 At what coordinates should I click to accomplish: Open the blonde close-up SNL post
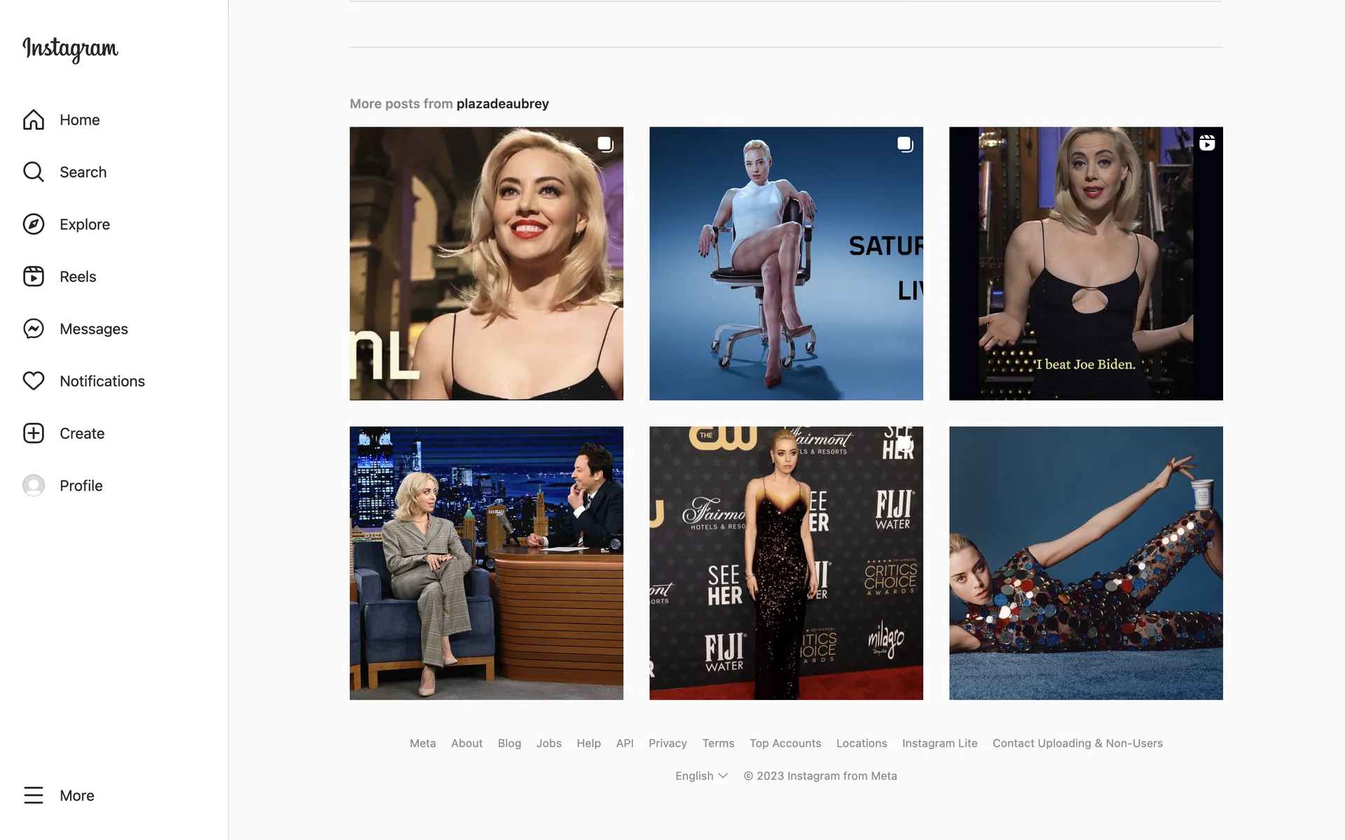(486, 263)
